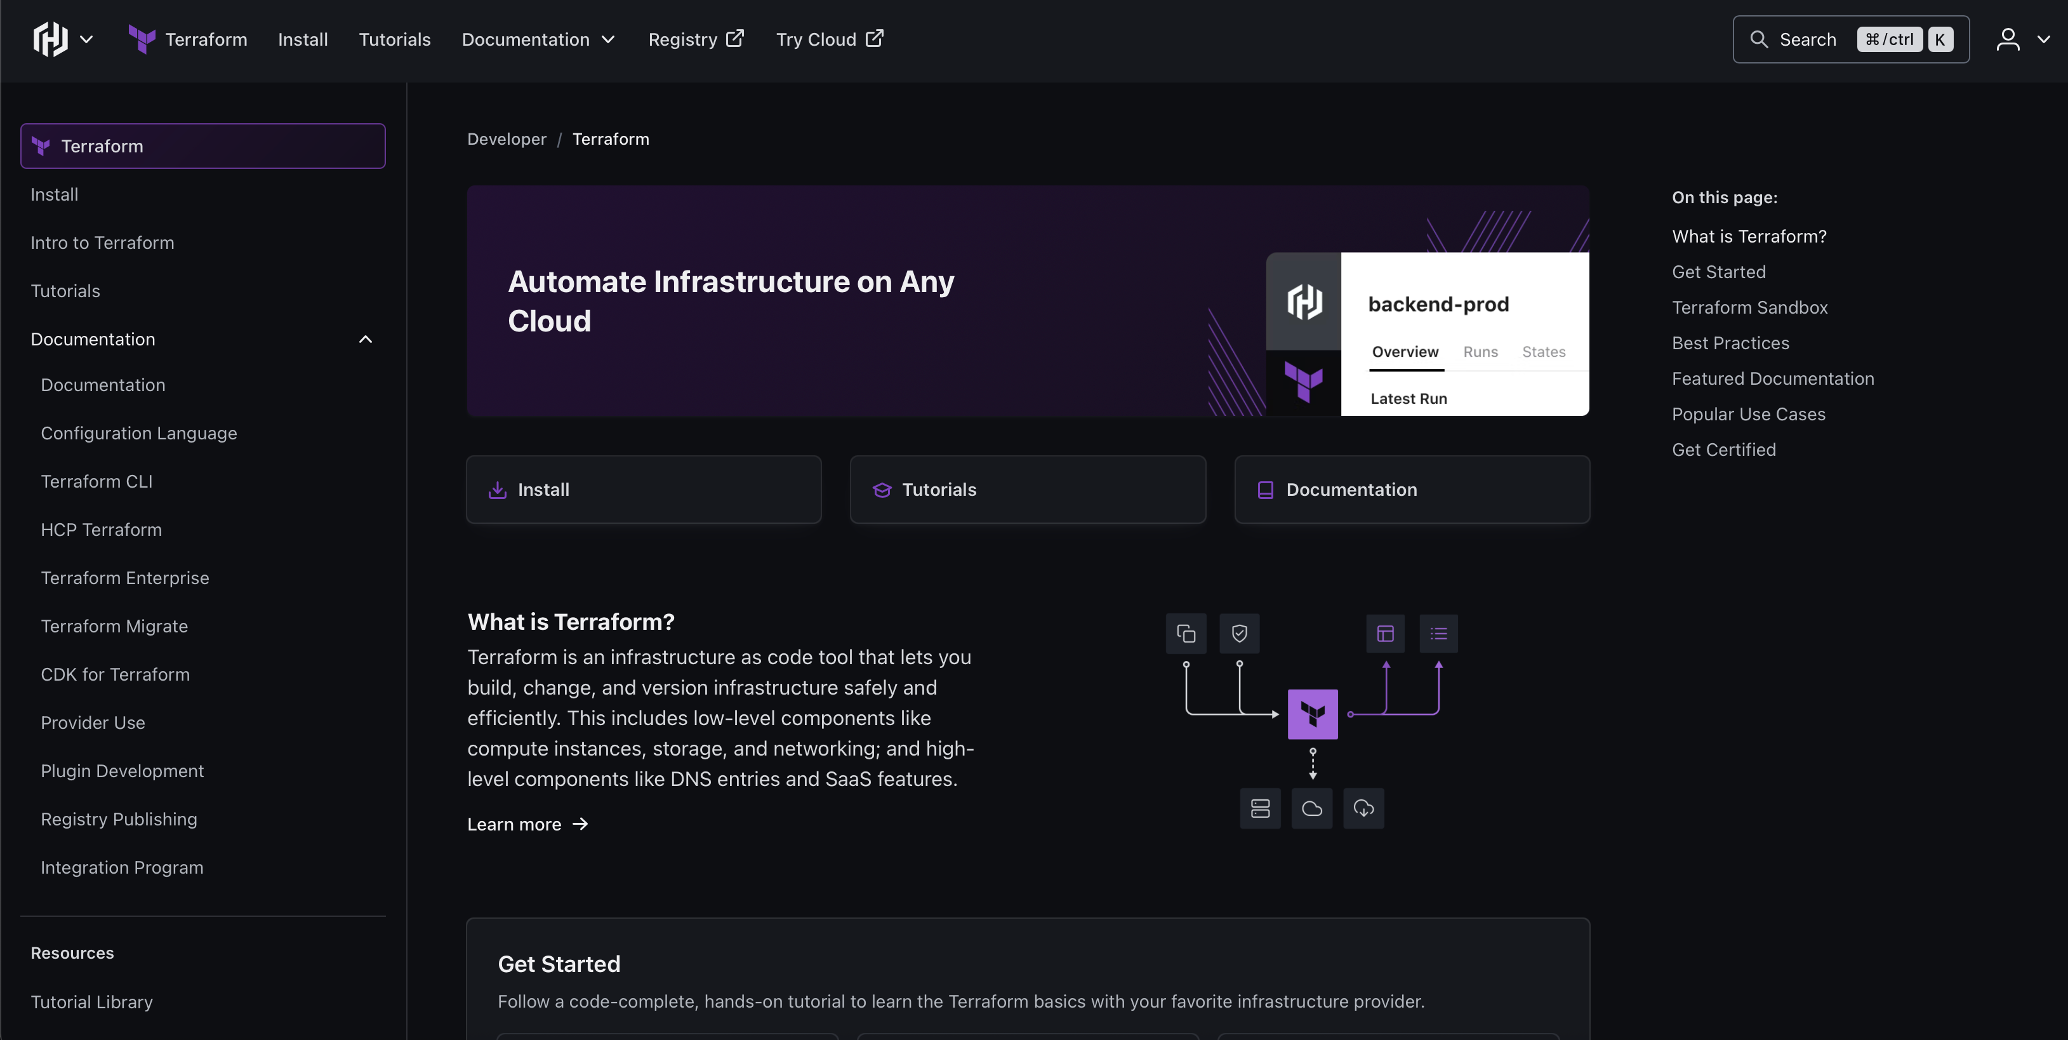Expand the Documentation dropdown in top navigation

point(538,39)
